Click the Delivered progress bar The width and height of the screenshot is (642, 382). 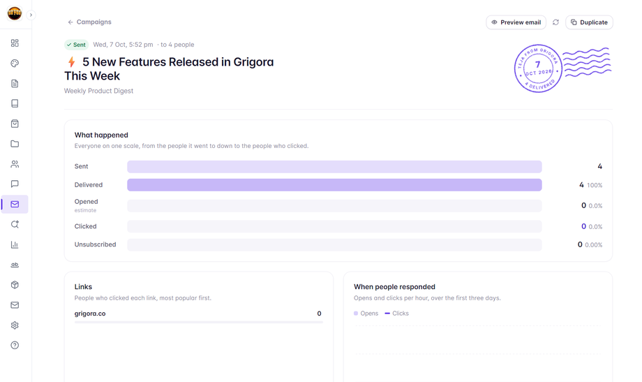tap(334, 185)
